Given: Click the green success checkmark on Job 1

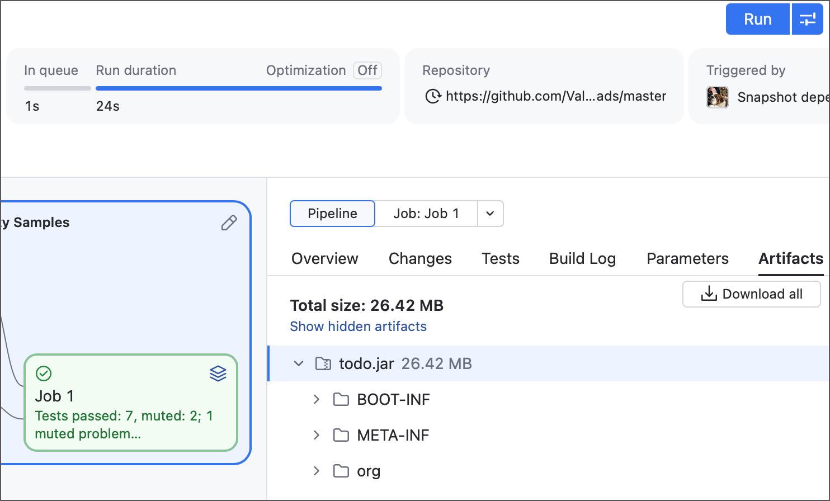Looking at the screenshot, I should 44,373.
